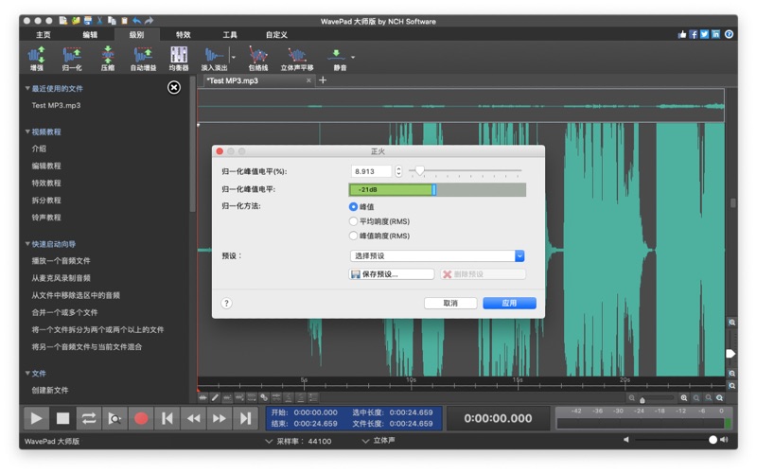
Task: Click the 保存预设 button
Action: pos(391,274)
